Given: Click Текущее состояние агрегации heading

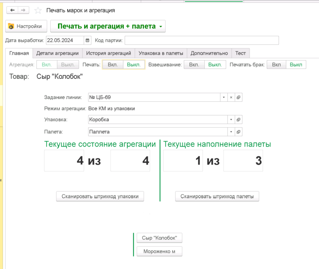Looking at the screenshot, I should [x=100, y=144].
